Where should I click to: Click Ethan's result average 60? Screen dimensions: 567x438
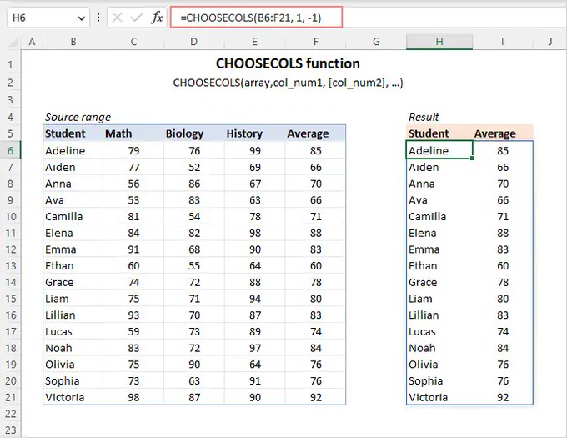click(503, 266)
